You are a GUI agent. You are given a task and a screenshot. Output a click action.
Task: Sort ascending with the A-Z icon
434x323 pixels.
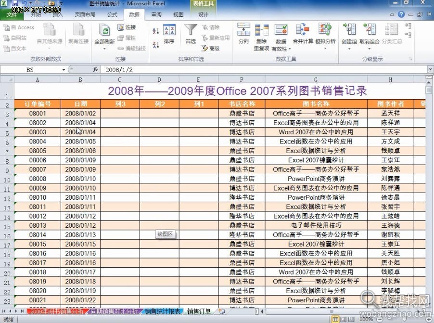click(x=155, y=31)
